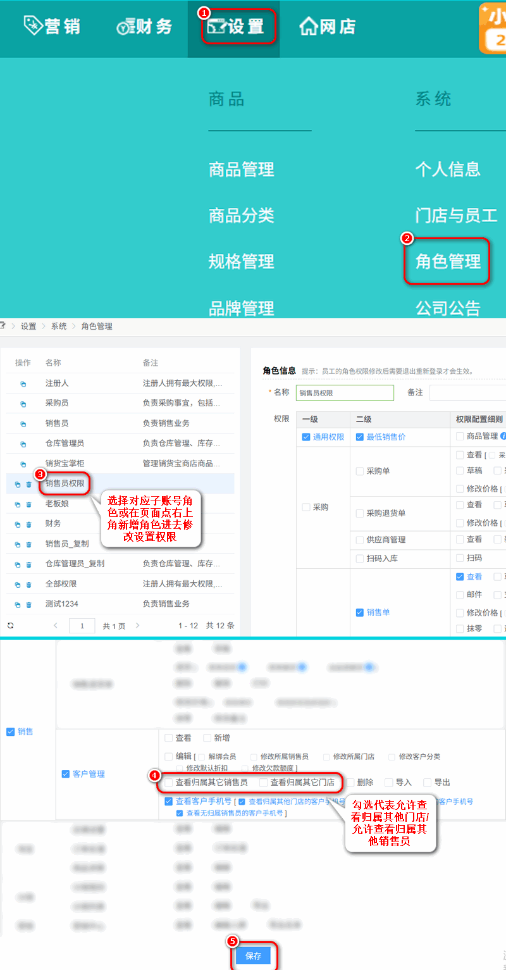
Task: Open the 财务 top menu
Action: pyautogui.click(x=145, y=27)
